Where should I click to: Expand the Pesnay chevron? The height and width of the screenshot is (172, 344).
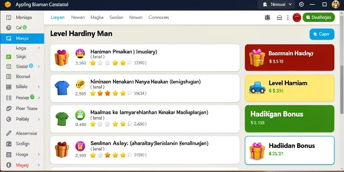(39, 97)
